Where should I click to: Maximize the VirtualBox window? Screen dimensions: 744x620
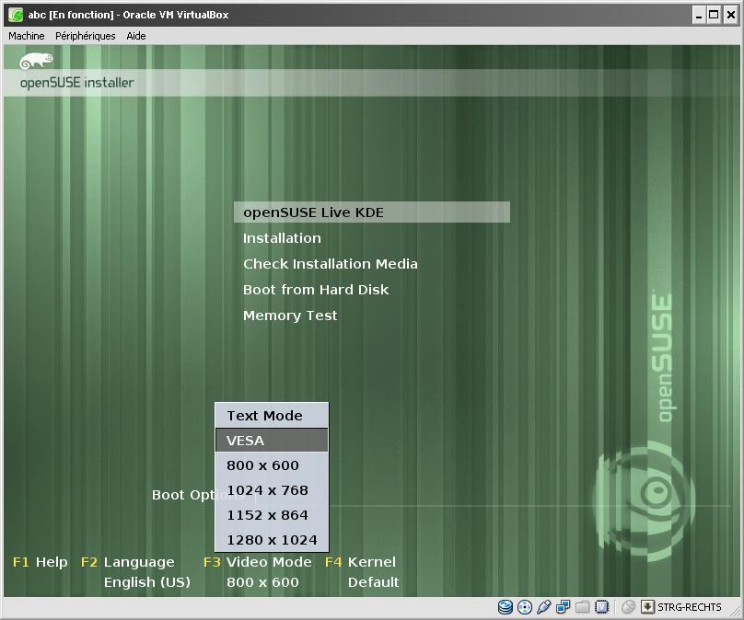(x=715, y=15)
